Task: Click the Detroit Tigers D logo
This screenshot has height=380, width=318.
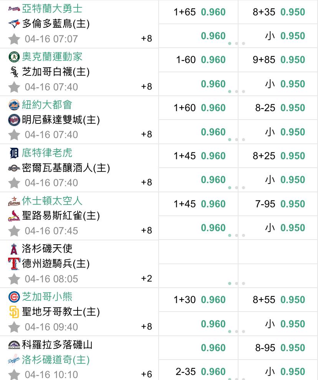Action: (14, 153)
